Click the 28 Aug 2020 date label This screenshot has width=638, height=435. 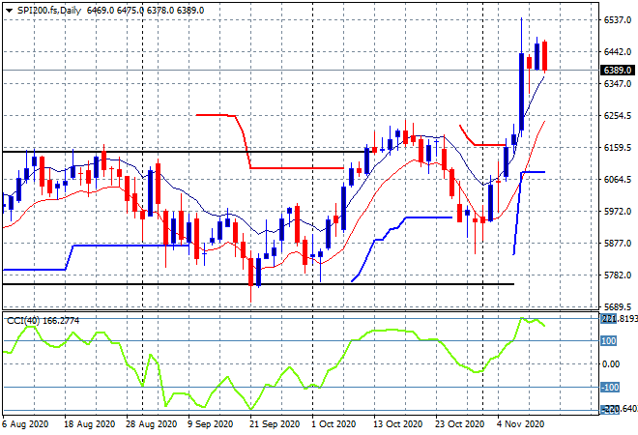[152, 424]
